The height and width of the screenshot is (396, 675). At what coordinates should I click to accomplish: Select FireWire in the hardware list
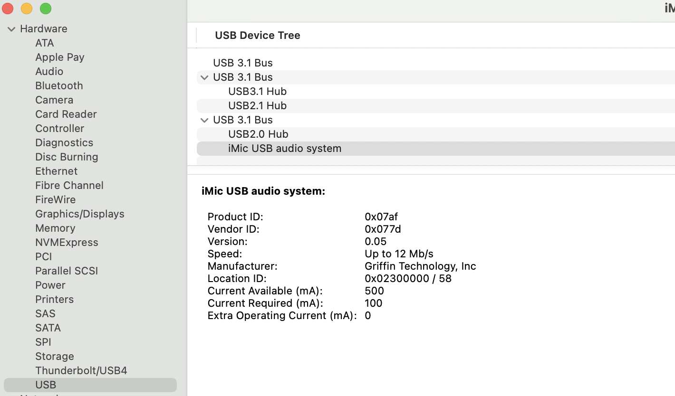[55, 199]
